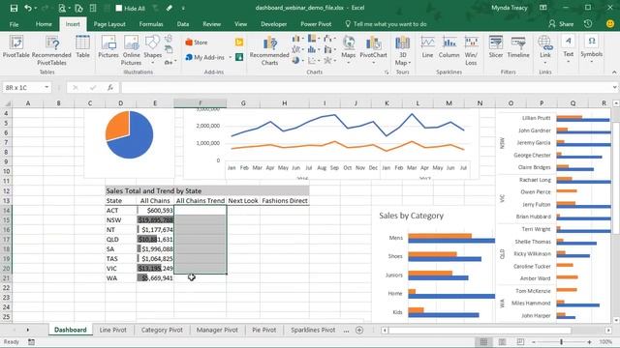Switch to Normal view in status bar
The image size is (620, 348).
tap(483, 341)
